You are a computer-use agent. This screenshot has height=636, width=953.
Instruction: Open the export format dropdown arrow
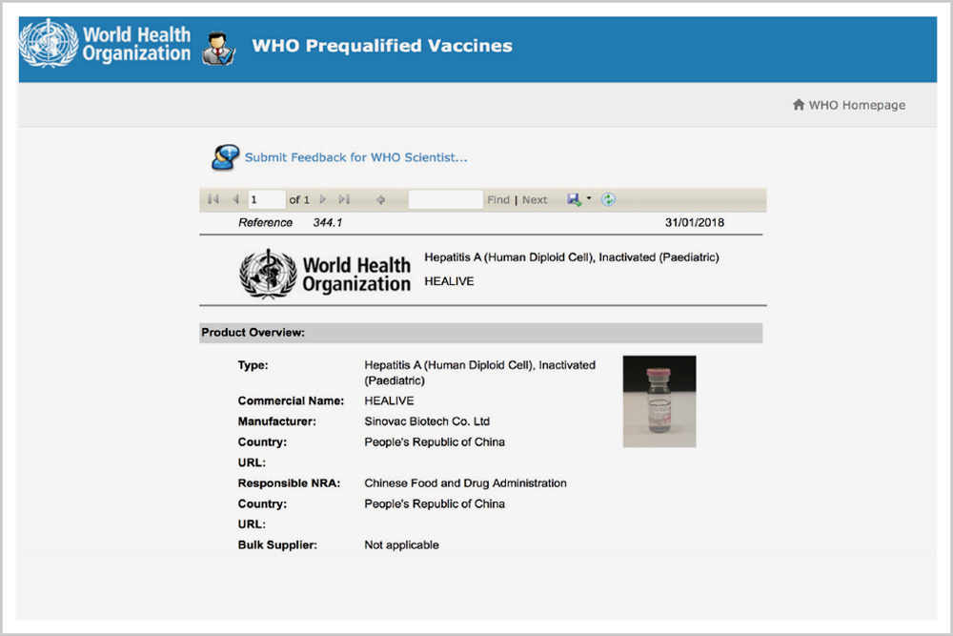589,198
